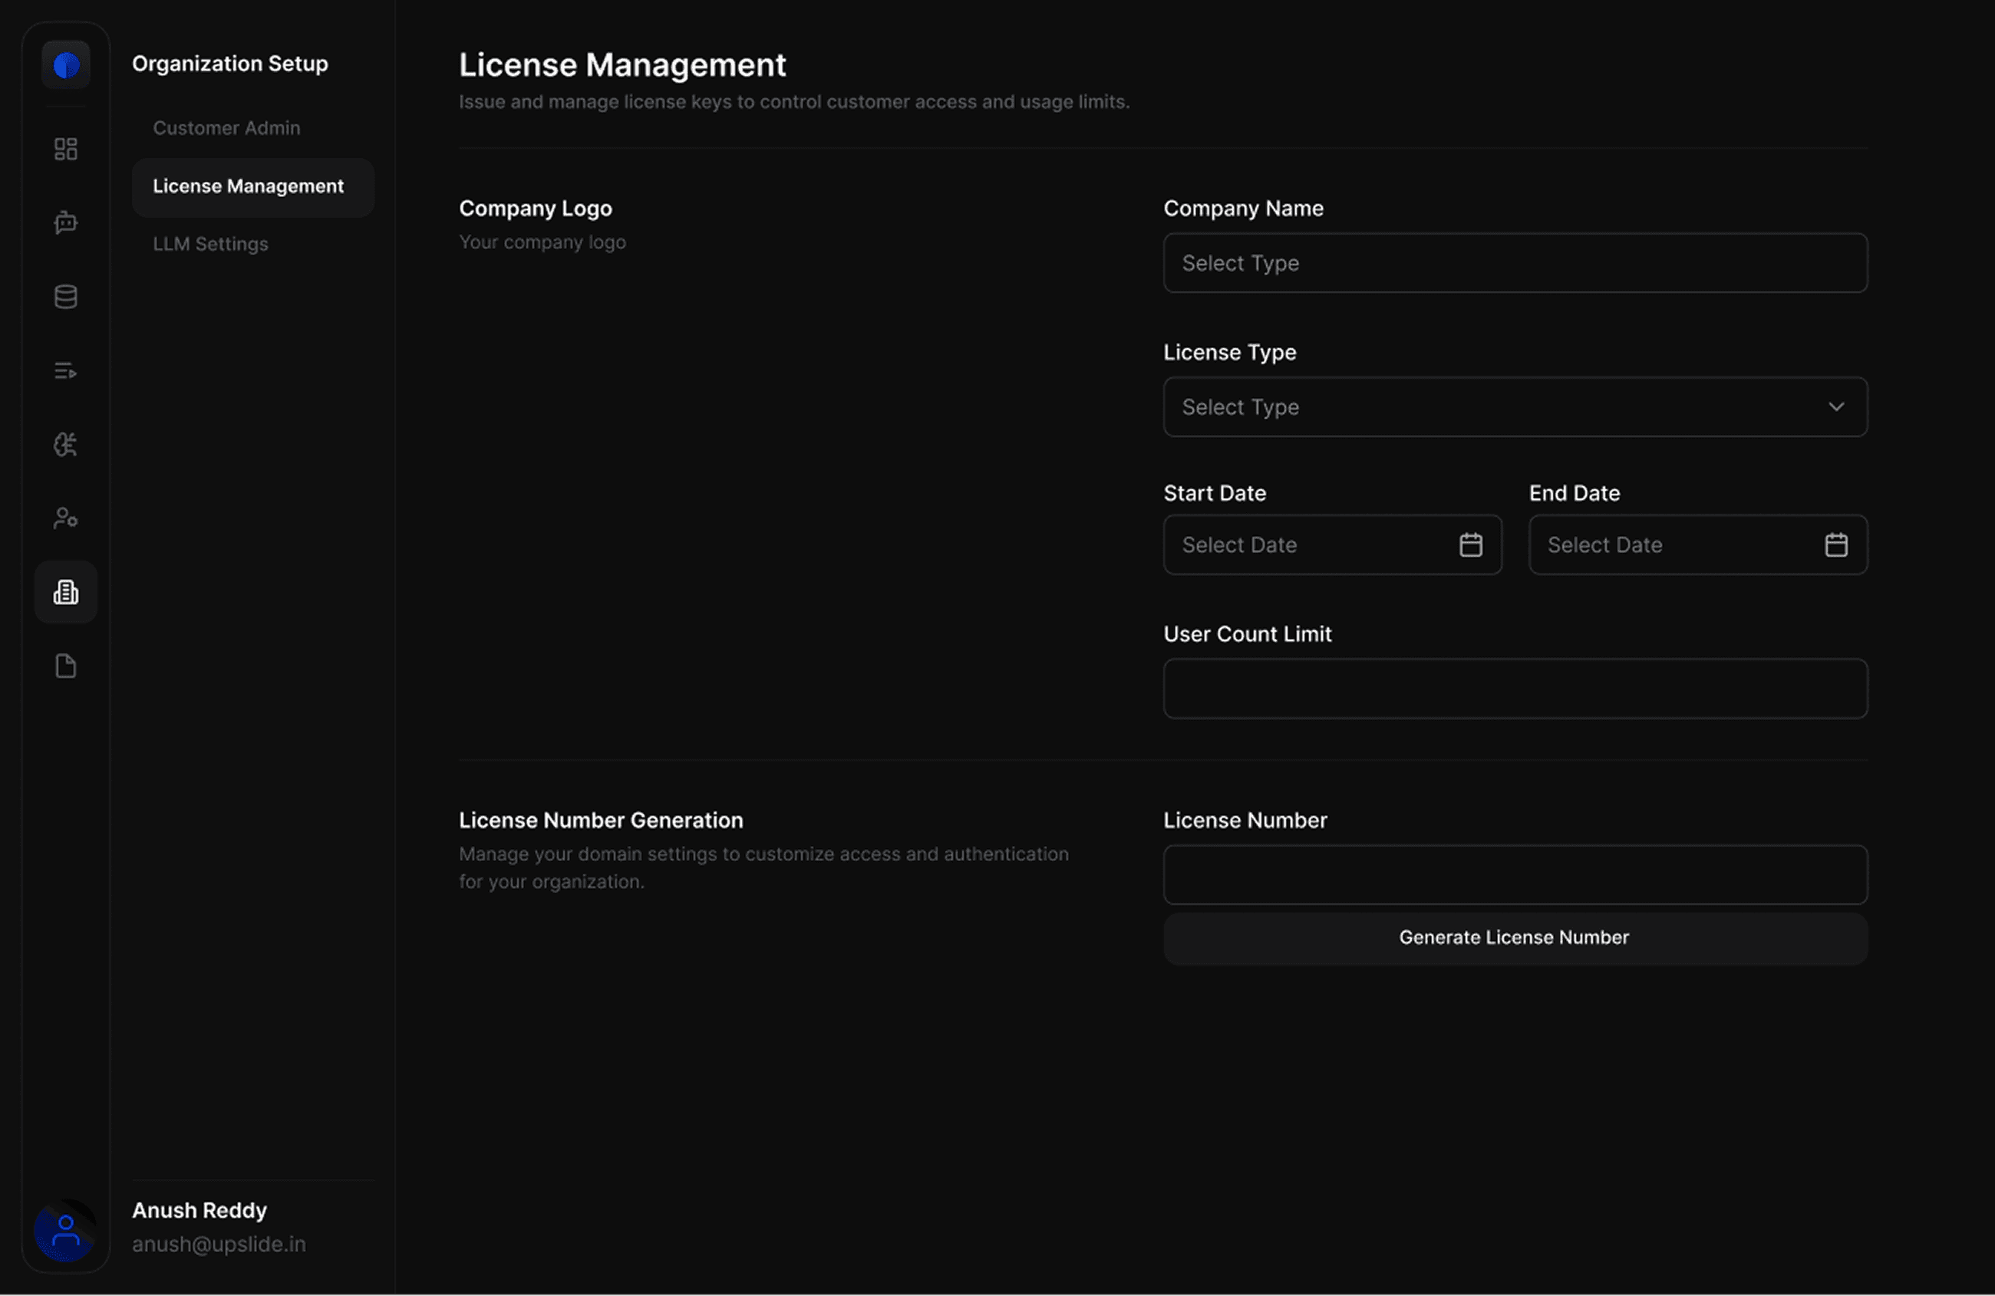The width and height of the screenshot is (1995, 1296).
Task: Click the playlist lines sidebar icon
Action: click(x=65, y=370)
